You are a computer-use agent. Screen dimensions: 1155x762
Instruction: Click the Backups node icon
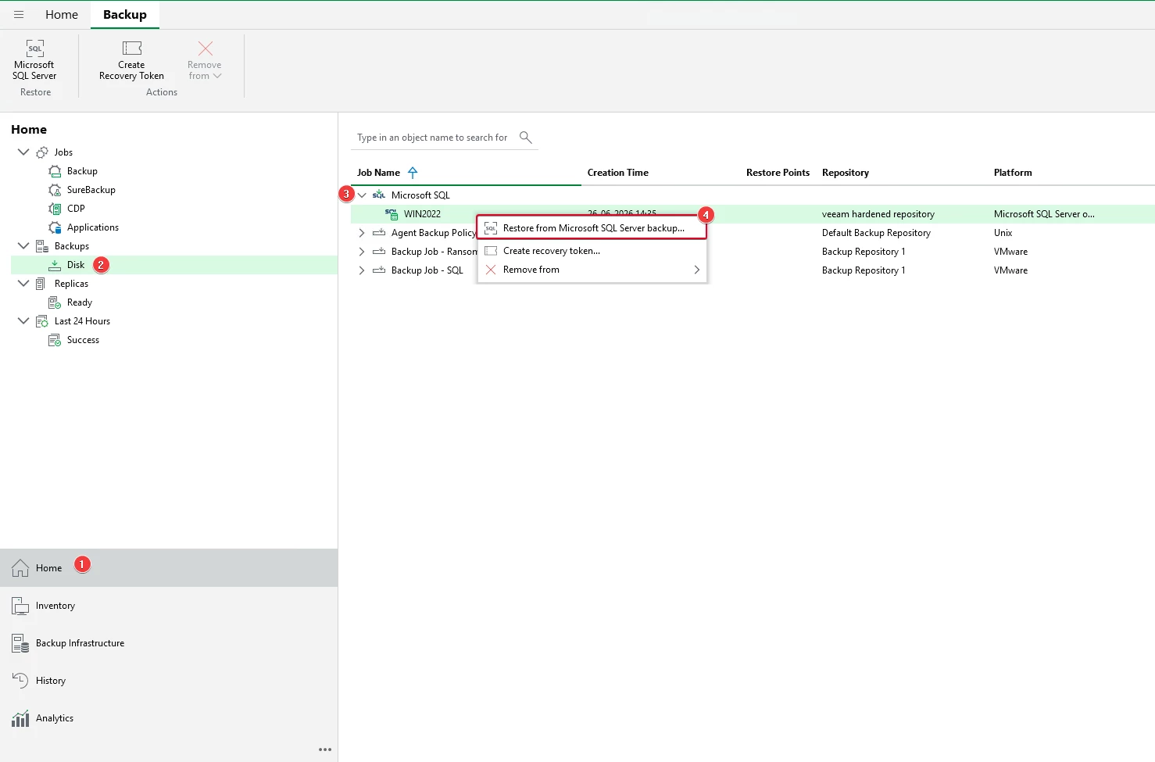42,246
